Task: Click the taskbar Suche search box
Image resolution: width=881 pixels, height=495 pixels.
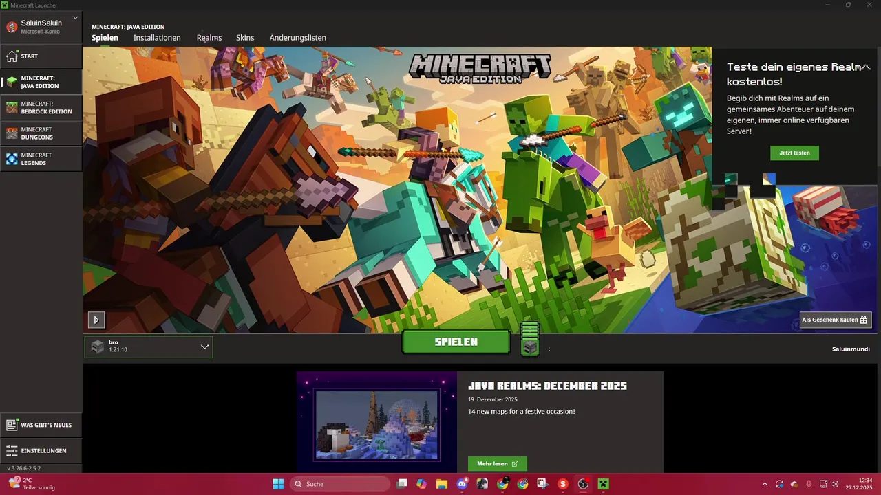Action: tap(340, 484)
